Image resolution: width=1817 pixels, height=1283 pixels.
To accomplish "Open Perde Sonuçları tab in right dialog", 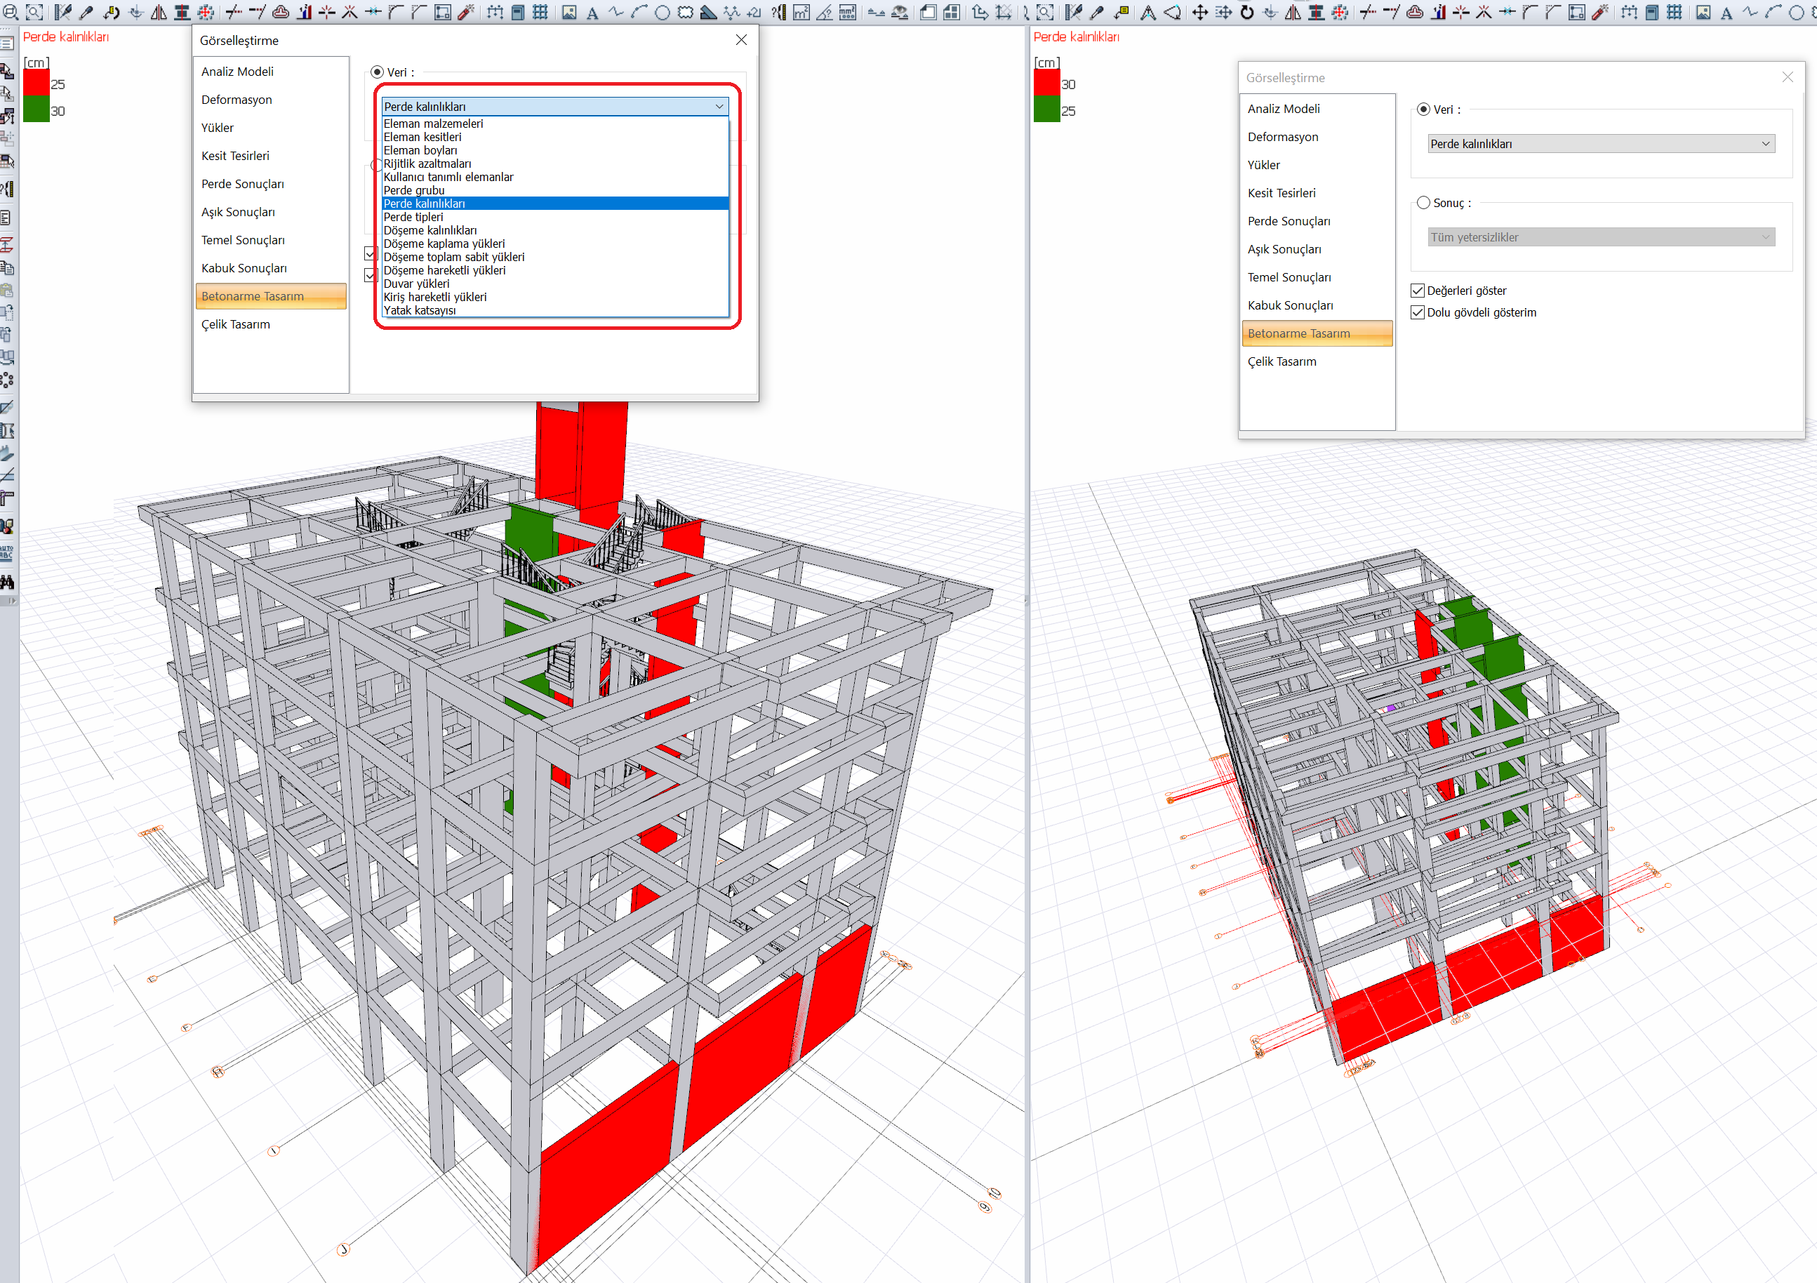I will tap(1317, 221).
